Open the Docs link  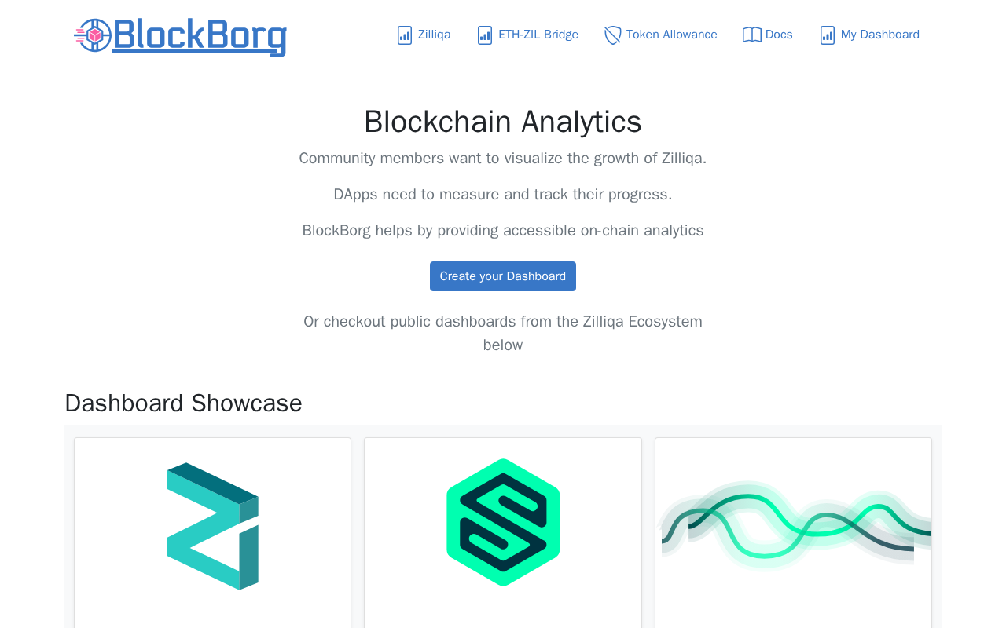(x=779, y=35)
